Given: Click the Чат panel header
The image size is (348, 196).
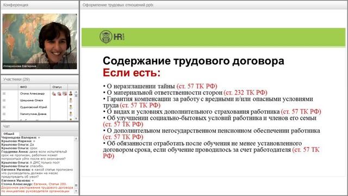Looking at the screenshot, I should [40, 126].
